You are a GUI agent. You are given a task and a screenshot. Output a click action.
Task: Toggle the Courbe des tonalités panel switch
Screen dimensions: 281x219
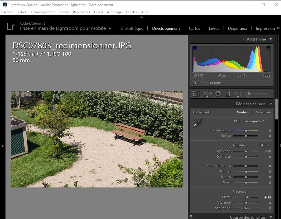point(191,217)
